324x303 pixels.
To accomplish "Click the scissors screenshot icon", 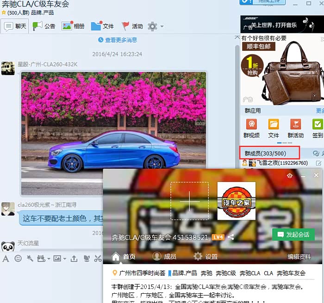I will [x=98, y=259].
